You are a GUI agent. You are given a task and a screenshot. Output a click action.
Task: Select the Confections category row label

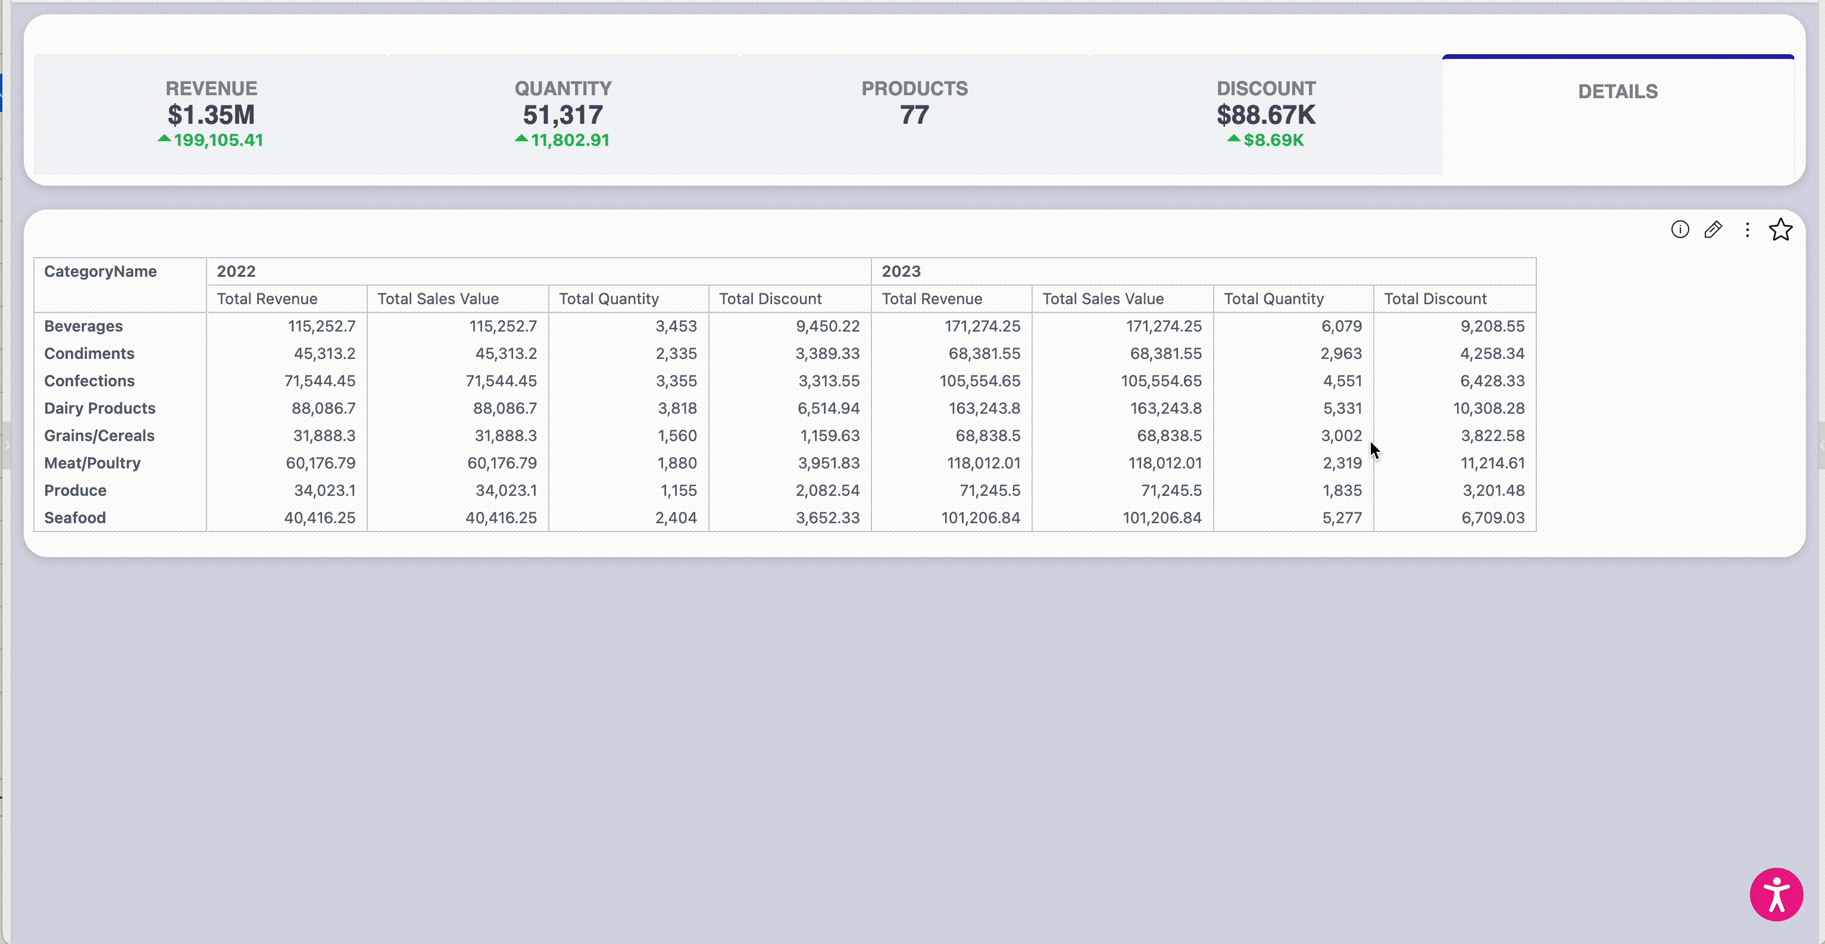pyautogui.click(x=89, y=381)
